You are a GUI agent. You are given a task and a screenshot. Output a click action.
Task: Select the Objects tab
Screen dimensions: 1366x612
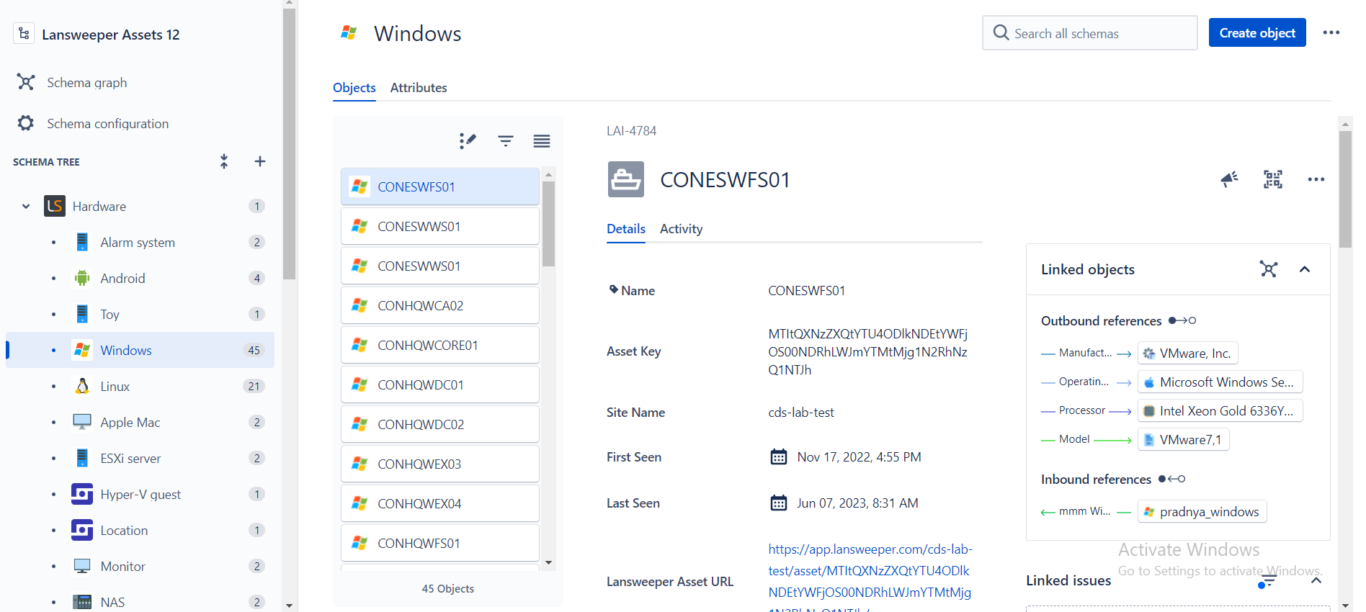[354, 88]
